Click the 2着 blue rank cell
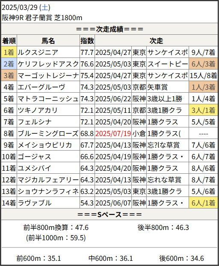The image size is (219, 266). coord(9,64)
